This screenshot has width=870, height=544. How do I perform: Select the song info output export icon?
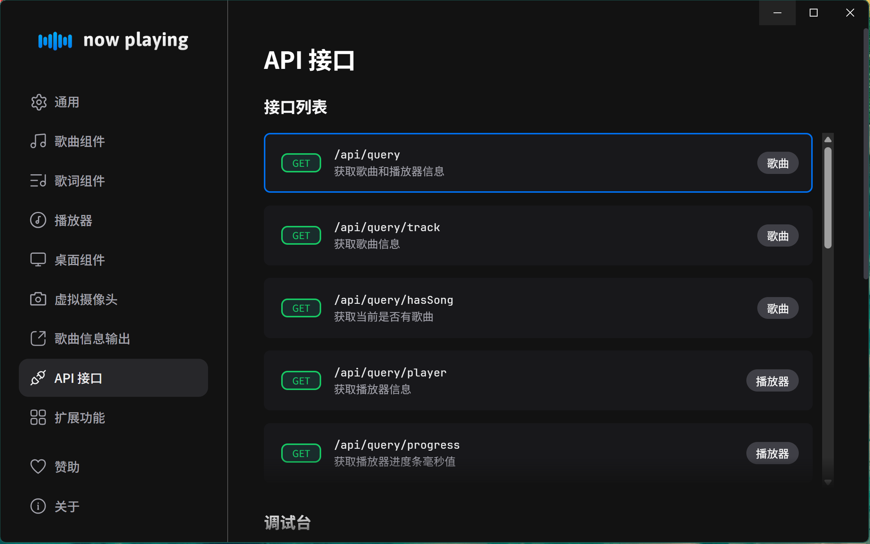[38, 338]
